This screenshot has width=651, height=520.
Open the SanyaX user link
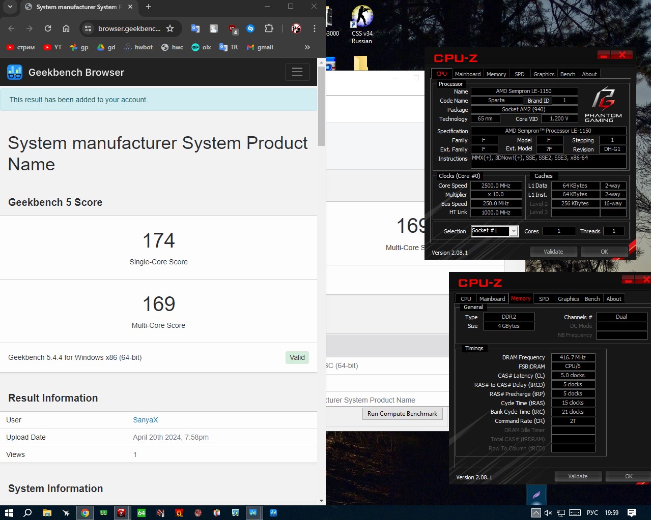pyautogui.click(x=146, y=420)
